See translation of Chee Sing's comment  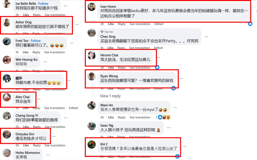click(139, 48)
